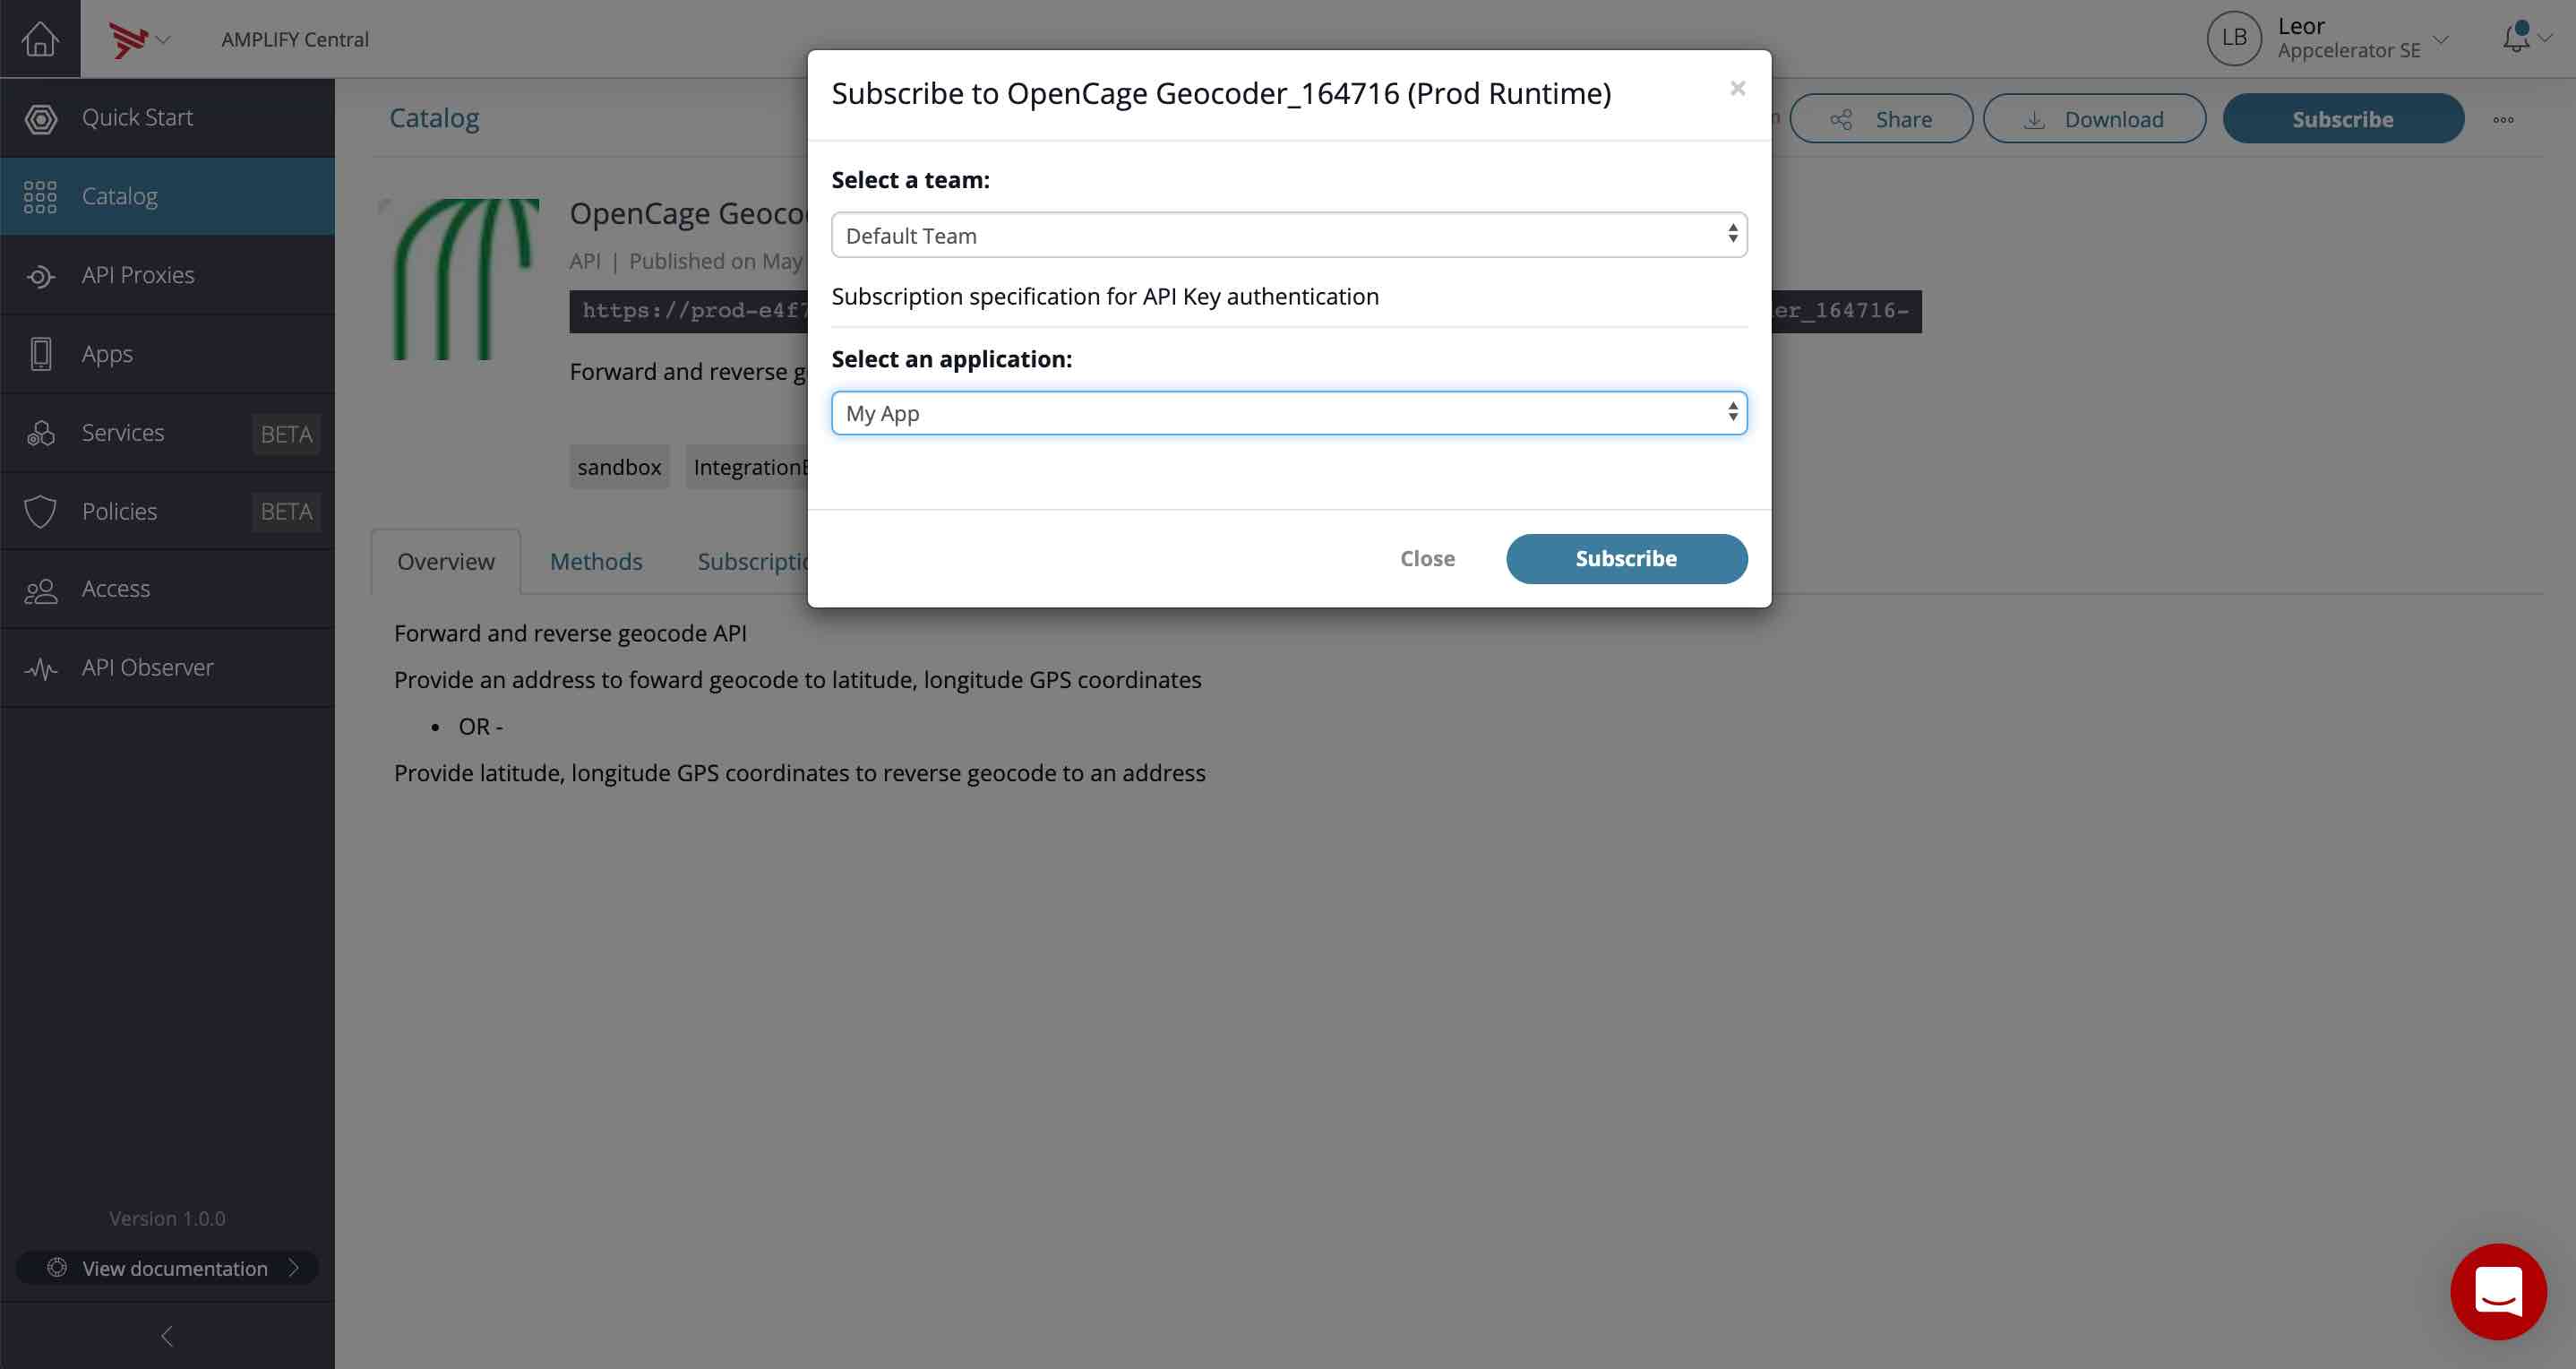The image size is (2576, 1369).
Task: Collapse the sidebar with left chevron
Action: pyautogui.click(x=167, y=1335)
